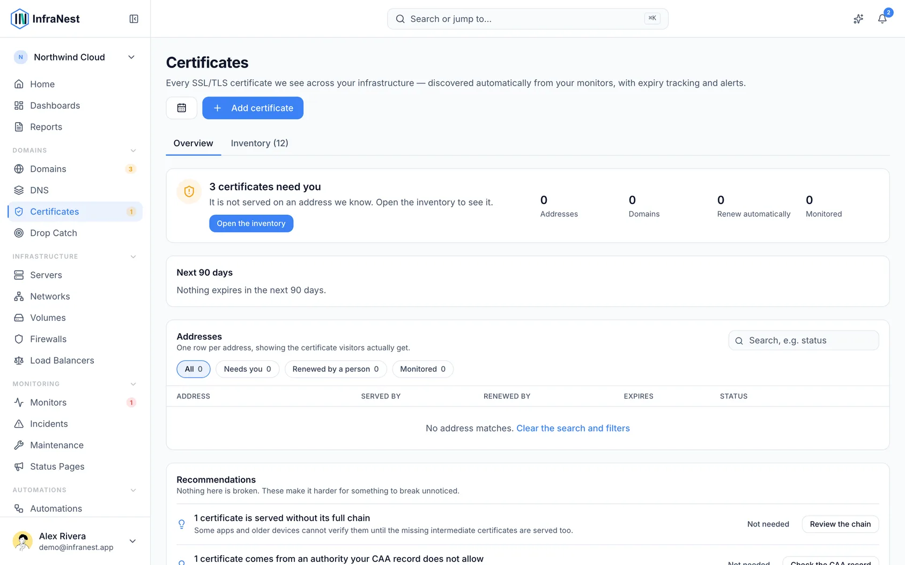Select the All filter chip
Viewport: 905px width, 565px height.
(x=194, y=369)
